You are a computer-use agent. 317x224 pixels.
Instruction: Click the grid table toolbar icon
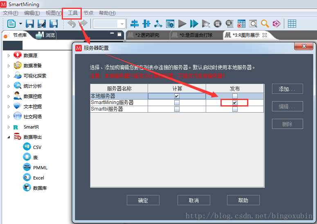(292, 24)
